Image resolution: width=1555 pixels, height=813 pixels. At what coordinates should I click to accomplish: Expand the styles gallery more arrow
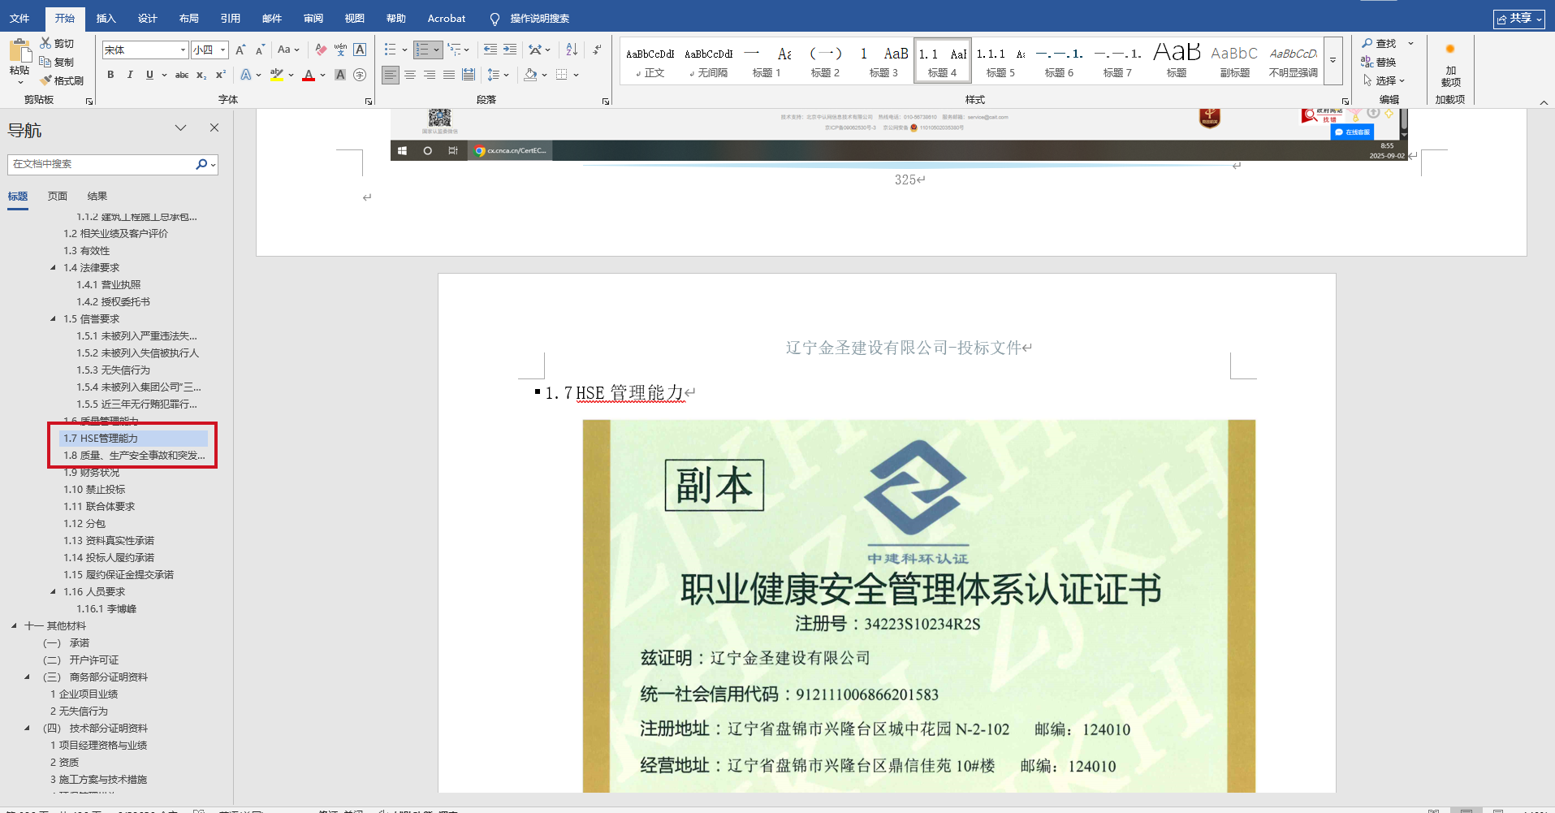tap(1333, 60)
